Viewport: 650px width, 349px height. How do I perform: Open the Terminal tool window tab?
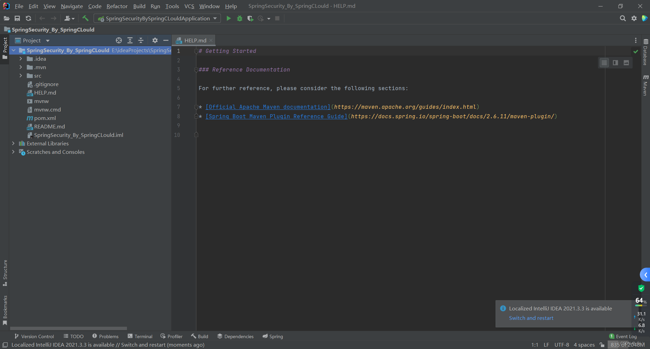click(140, 336)
